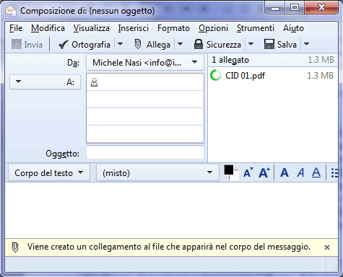This screenshot has width=343, height=277.
Task: Toggle underline formatting
Action: pos(316,172)
